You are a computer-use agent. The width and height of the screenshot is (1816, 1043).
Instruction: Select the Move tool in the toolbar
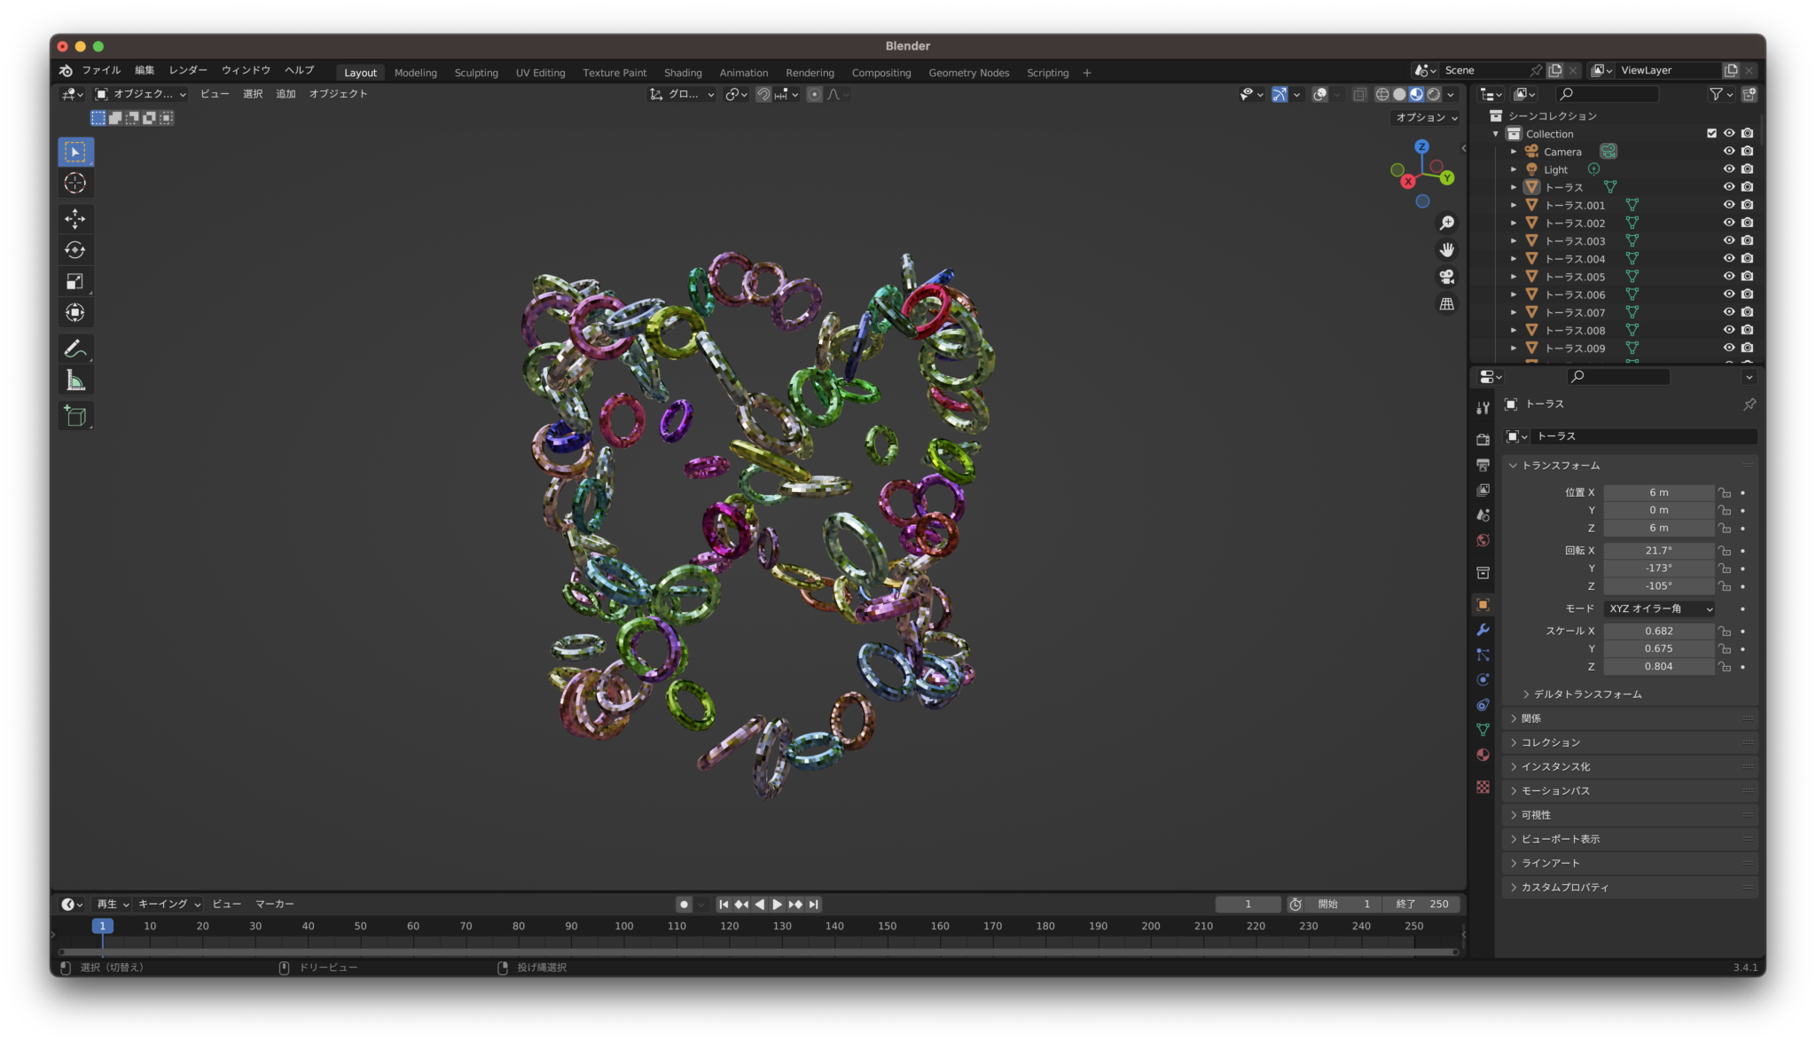[75, 218]
